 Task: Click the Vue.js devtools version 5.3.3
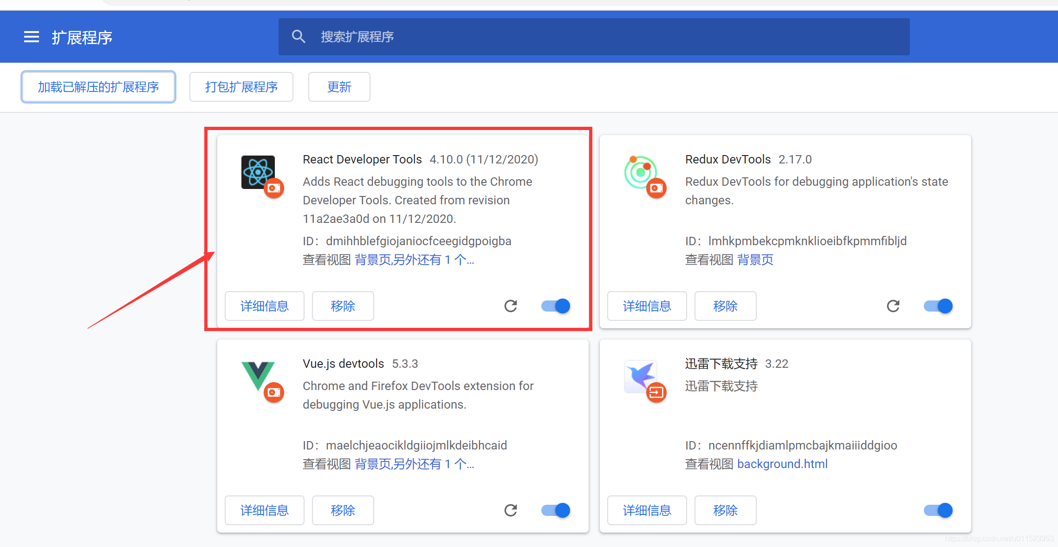pos(405,364)
